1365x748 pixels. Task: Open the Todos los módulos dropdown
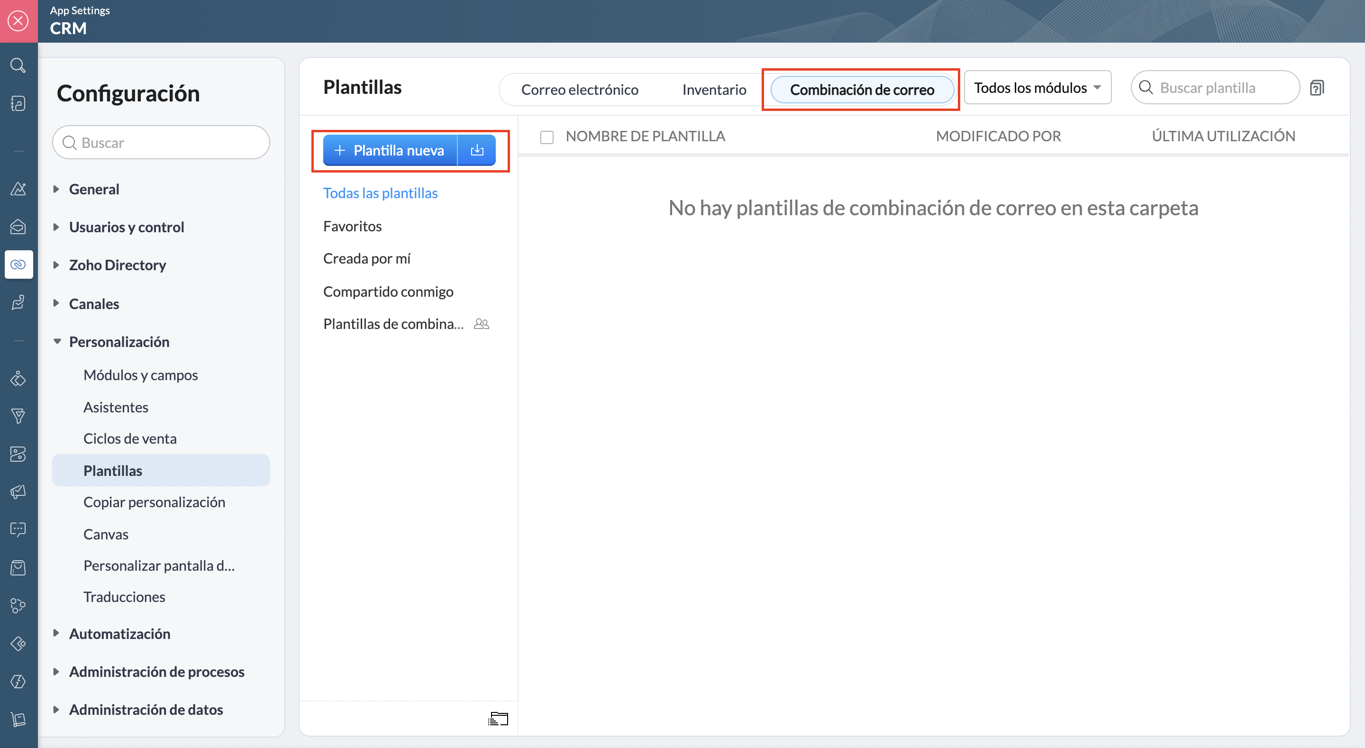point(1037,88)
